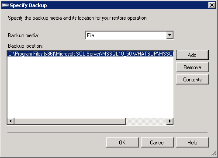
Task: Click the Specify Backup title bar icon
Action: [x=5, y=5]
